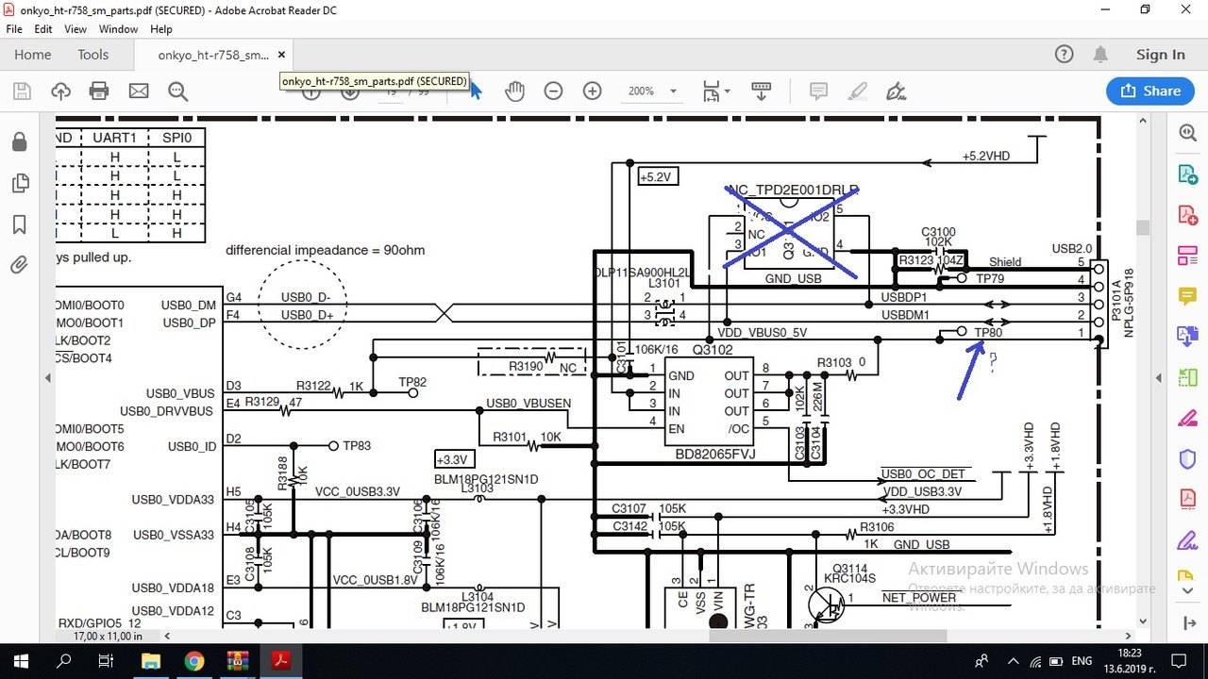Open bookmarks panel in left sidebar

click(x=19, y=224)
